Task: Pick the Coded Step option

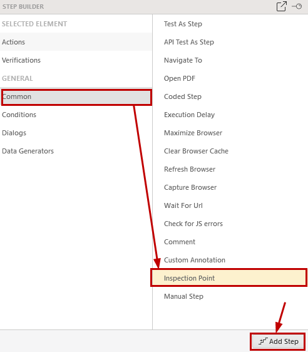Action: pyautogui.click(x=230, y=96)
